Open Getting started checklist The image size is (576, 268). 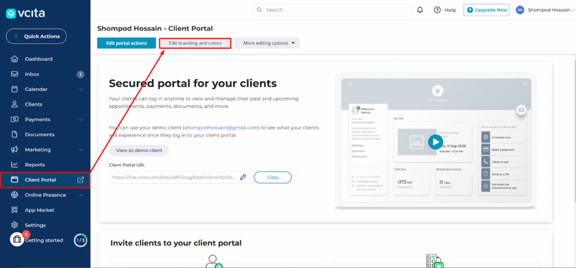[x=44, y=240]
